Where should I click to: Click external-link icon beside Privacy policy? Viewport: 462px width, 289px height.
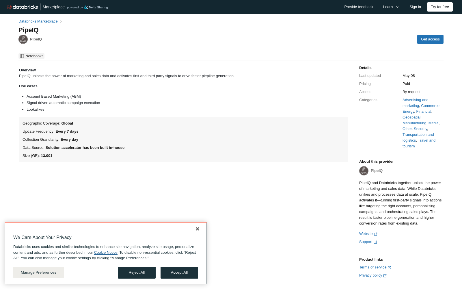tap(385, 276)
